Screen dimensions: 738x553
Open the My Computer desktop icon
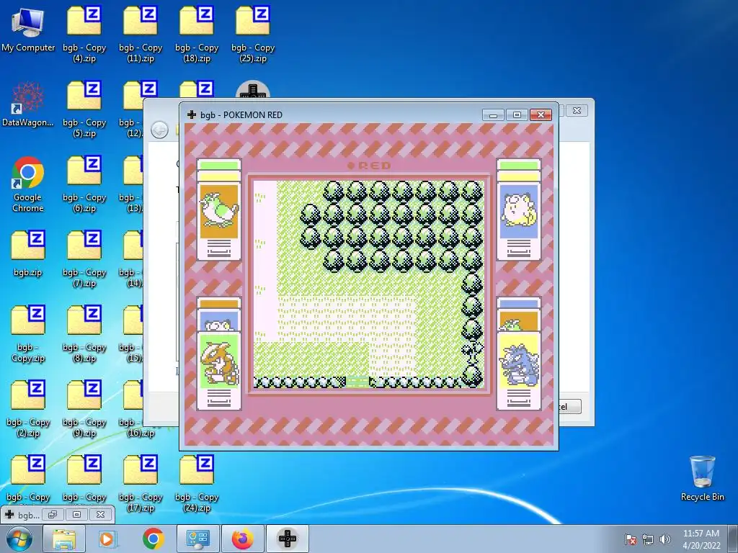click(28, 28)
